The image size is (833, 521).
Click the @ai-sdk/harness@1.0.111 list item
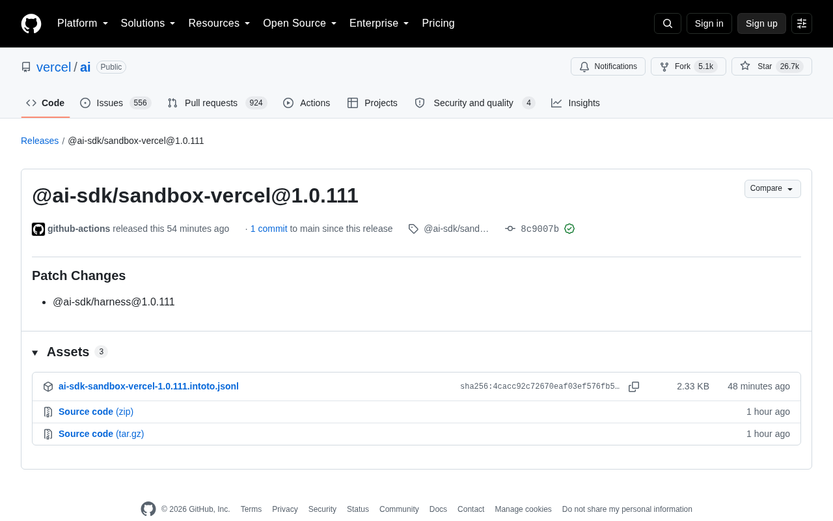[x=113, y=302]
